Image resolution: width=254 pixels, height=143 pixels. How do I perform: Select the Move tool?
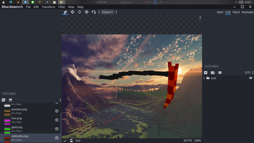[73, 12]
